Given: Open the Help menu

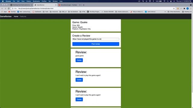Looking at the screenshot, I should pos(61,1).
